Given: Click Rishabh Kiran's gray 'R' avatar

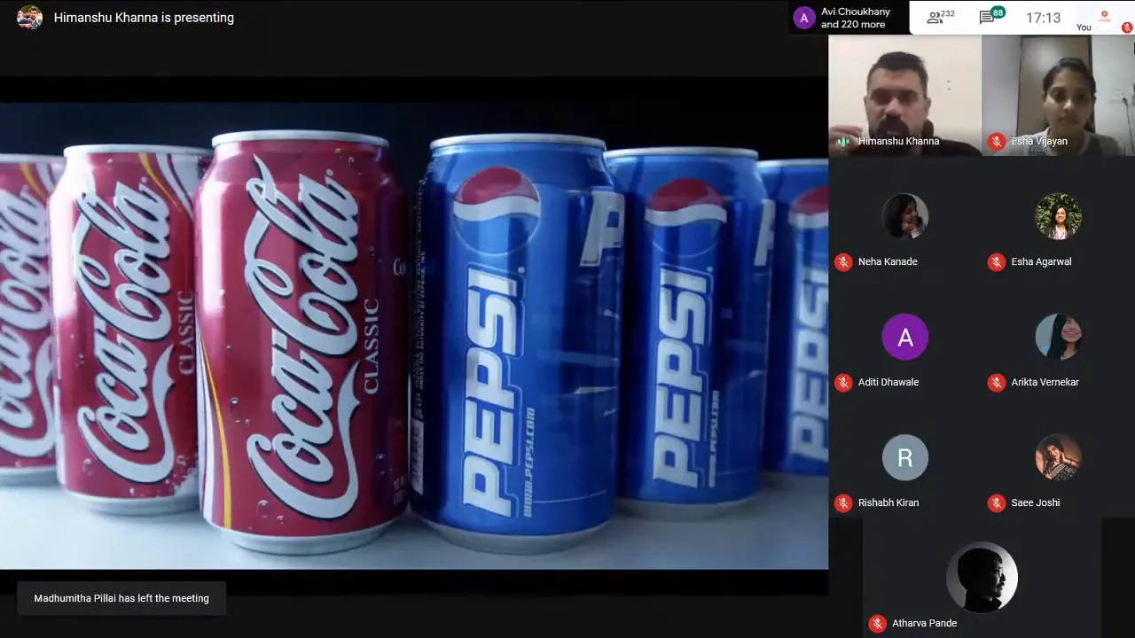Looking at the screenshot, I should [x=905, y=457].
